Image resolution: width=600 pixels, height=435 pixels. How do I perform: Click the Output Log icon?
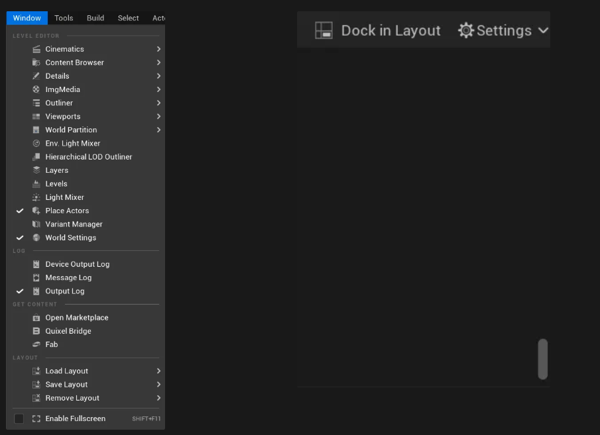tap(36, 291)
